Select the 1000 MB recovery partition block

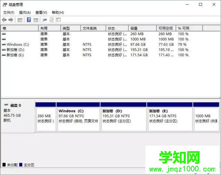206,117
